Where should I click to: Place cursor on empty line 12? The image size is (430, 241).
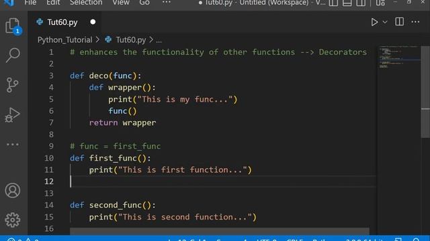point(222,181)
